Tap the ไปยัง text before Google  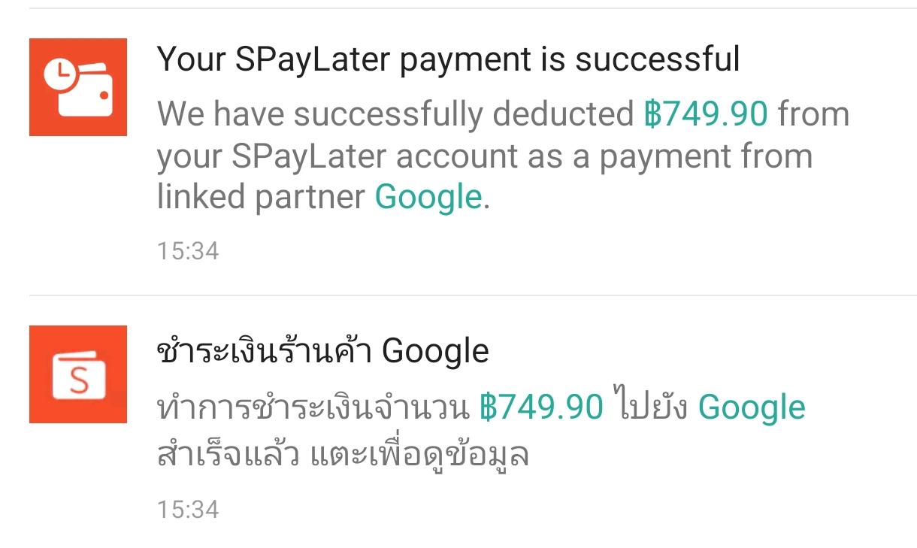[651, 406]
